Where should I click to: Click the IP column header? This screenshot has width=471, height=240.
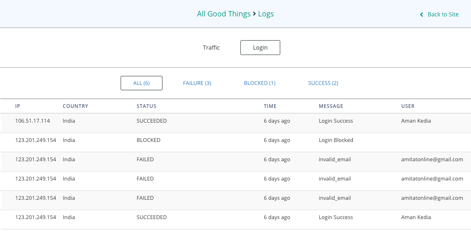click(18, 106)
